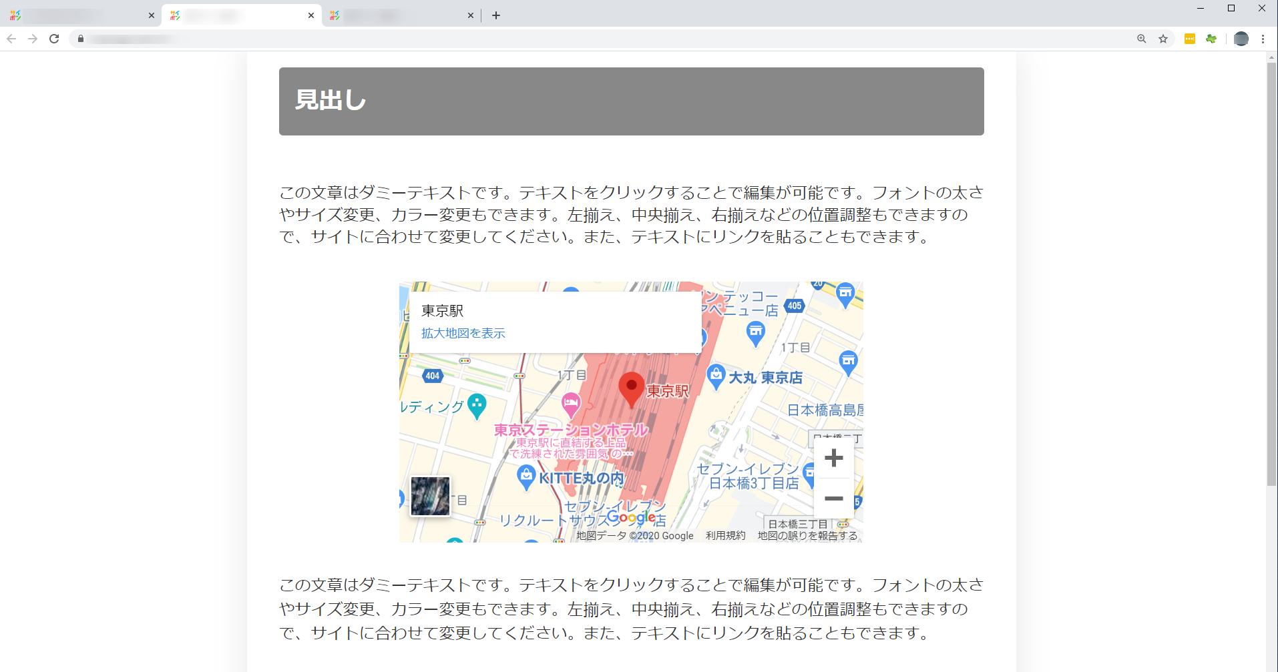This screenshot has height=672, width=1278.
Task: Open the 利用規約 link on map
Action: (x=726, y=535)
